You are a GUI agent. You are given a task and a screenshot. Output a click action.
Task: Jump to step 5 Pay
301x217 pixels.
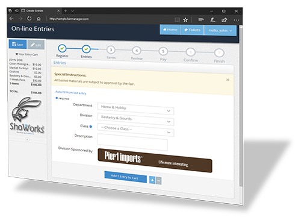[163, 51]
